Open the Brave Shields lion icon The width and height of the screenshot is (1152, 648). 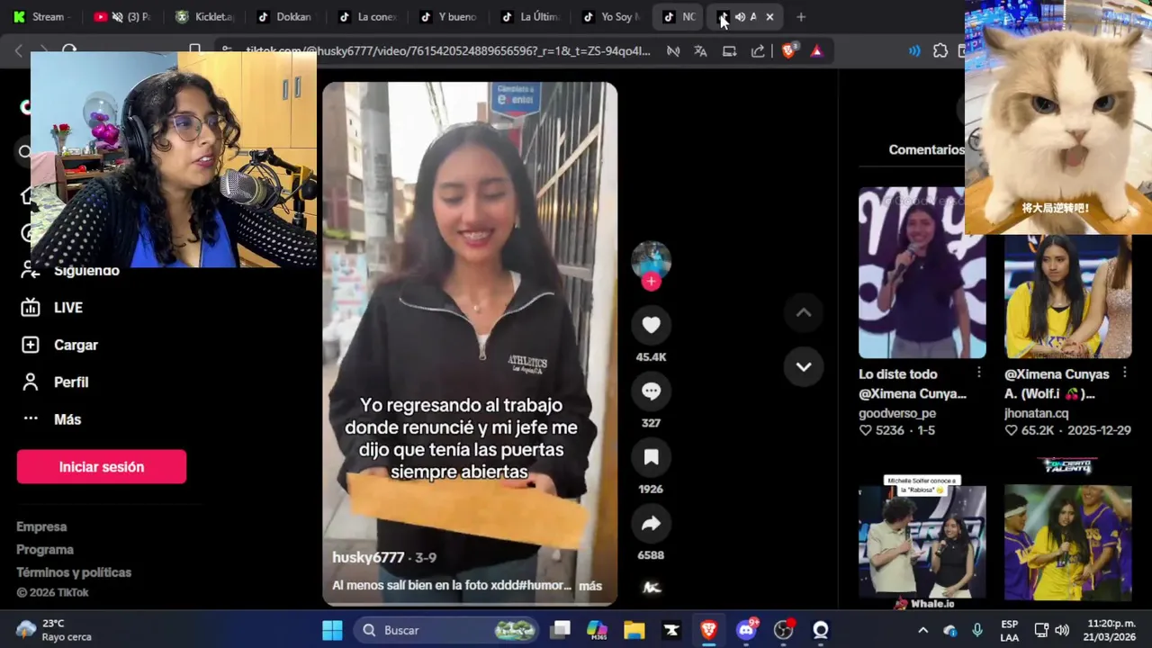(788, 51)
